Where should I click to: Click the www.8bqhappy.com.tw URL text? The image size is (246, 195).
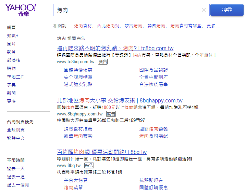pos(80,114)
